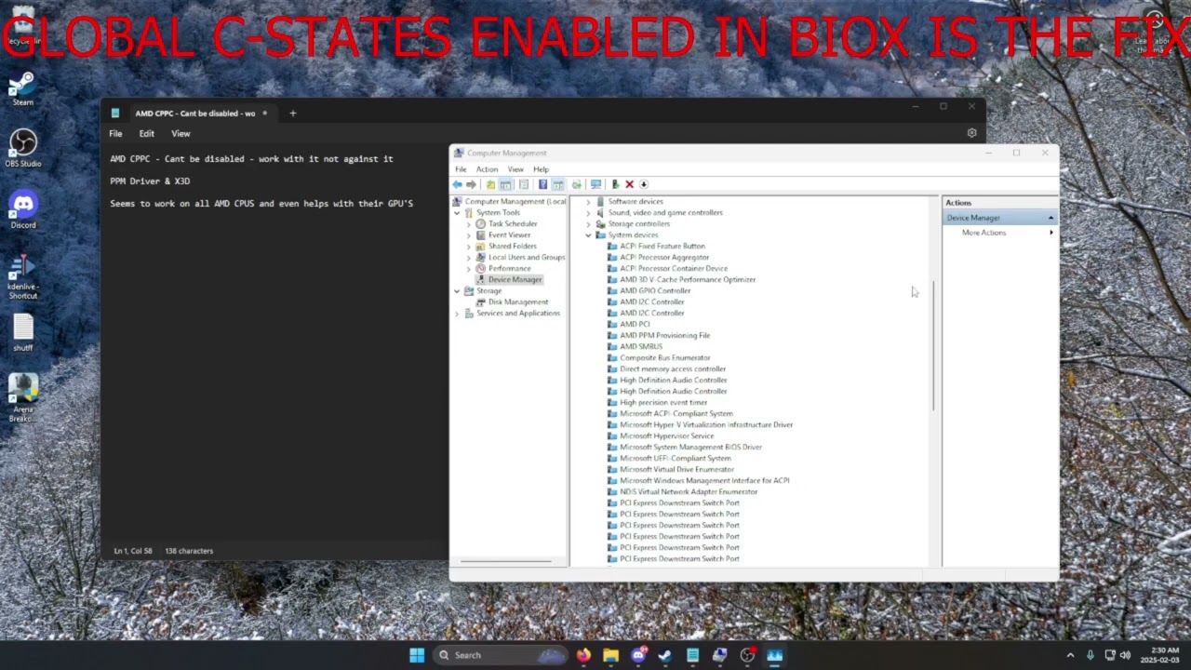Click the Forward arrow in Computer Management toolbar
Image resolution: width=1191 pixels, height=670 pixels.
click(x=471, y=184)
